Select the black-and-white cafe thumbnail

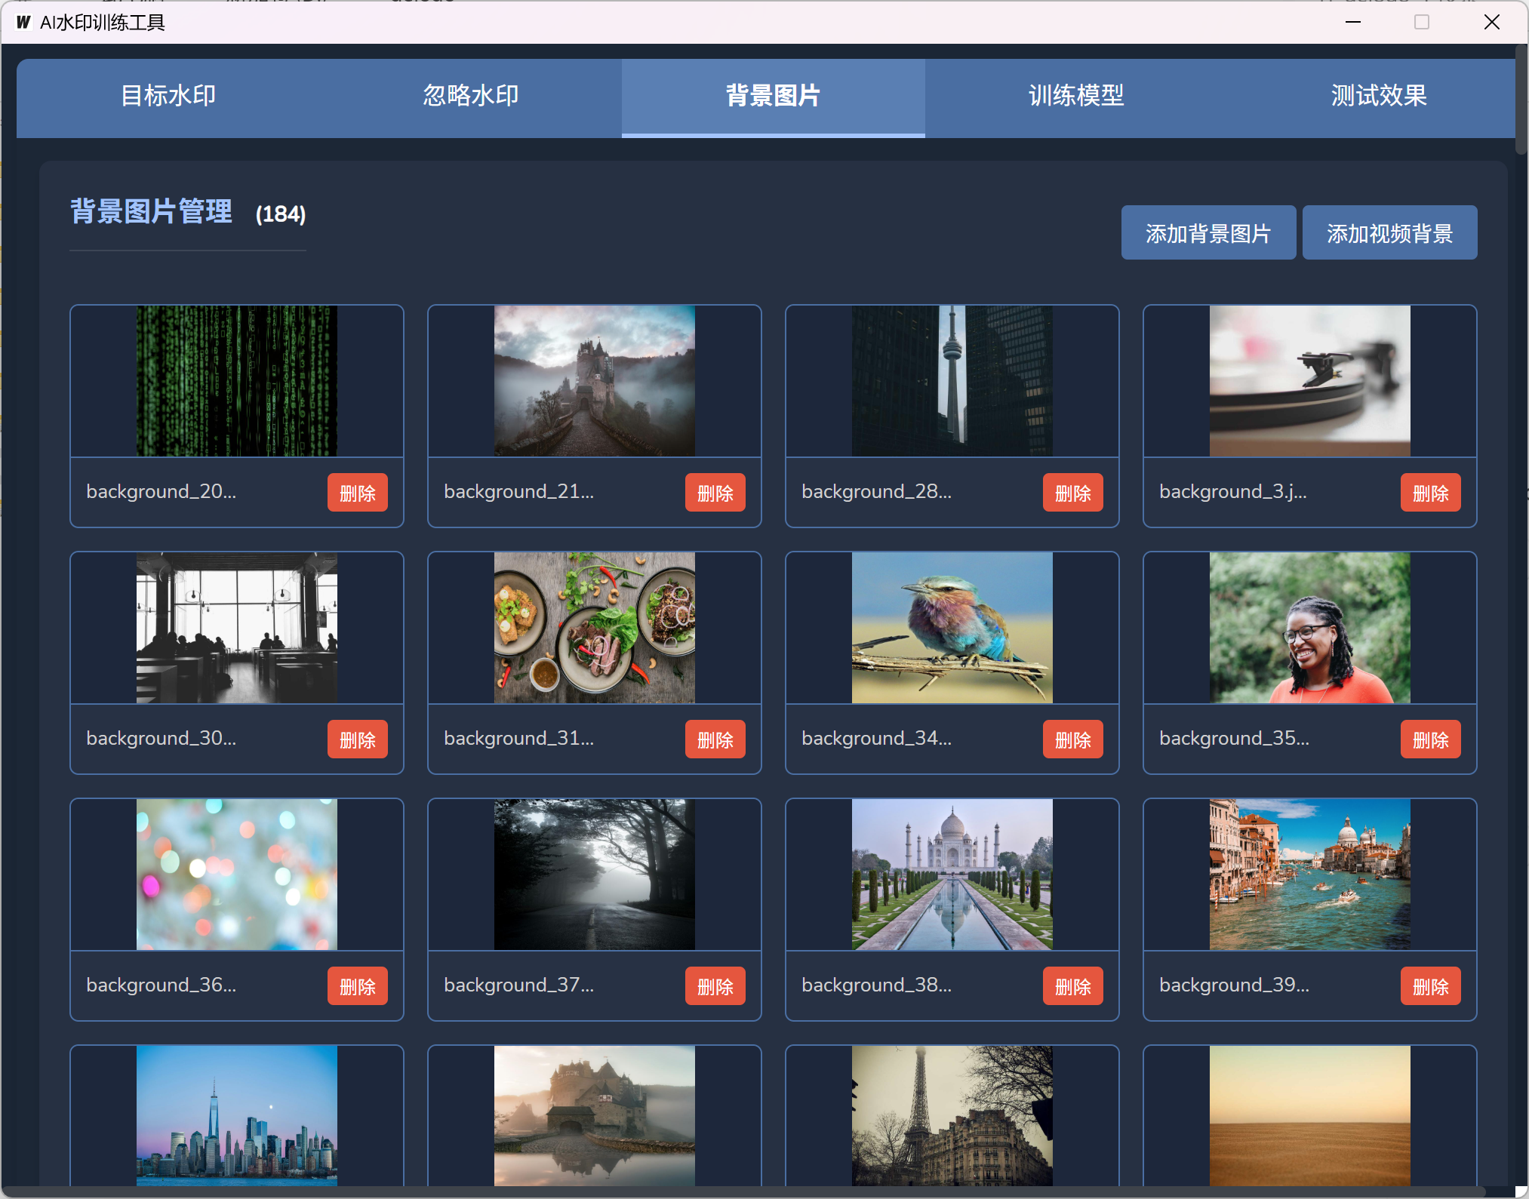pos(237,628)
